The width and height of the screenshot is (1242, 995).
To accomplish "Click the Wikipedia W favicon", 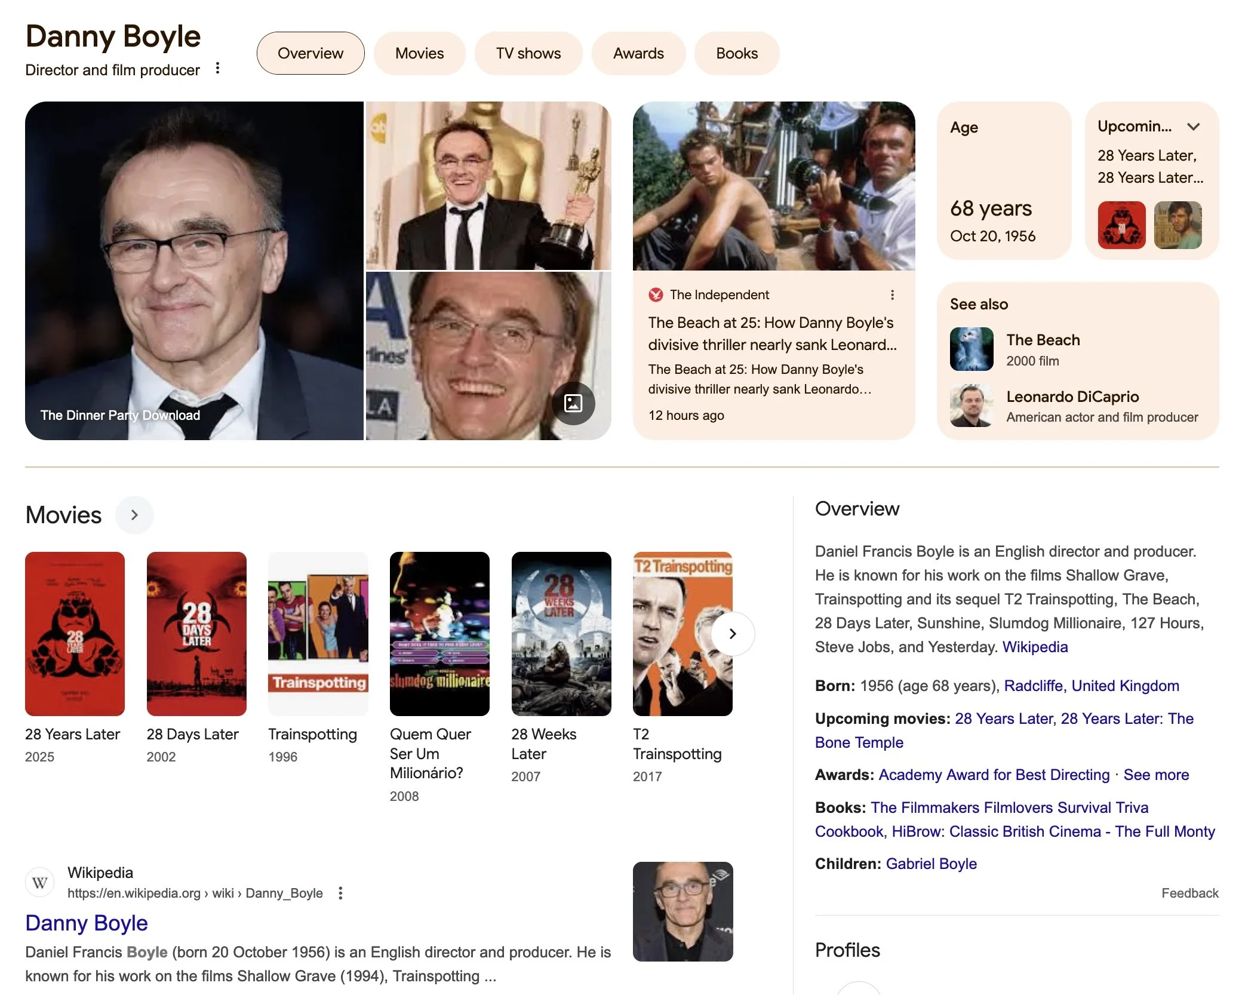I will (x=40, y=882).
